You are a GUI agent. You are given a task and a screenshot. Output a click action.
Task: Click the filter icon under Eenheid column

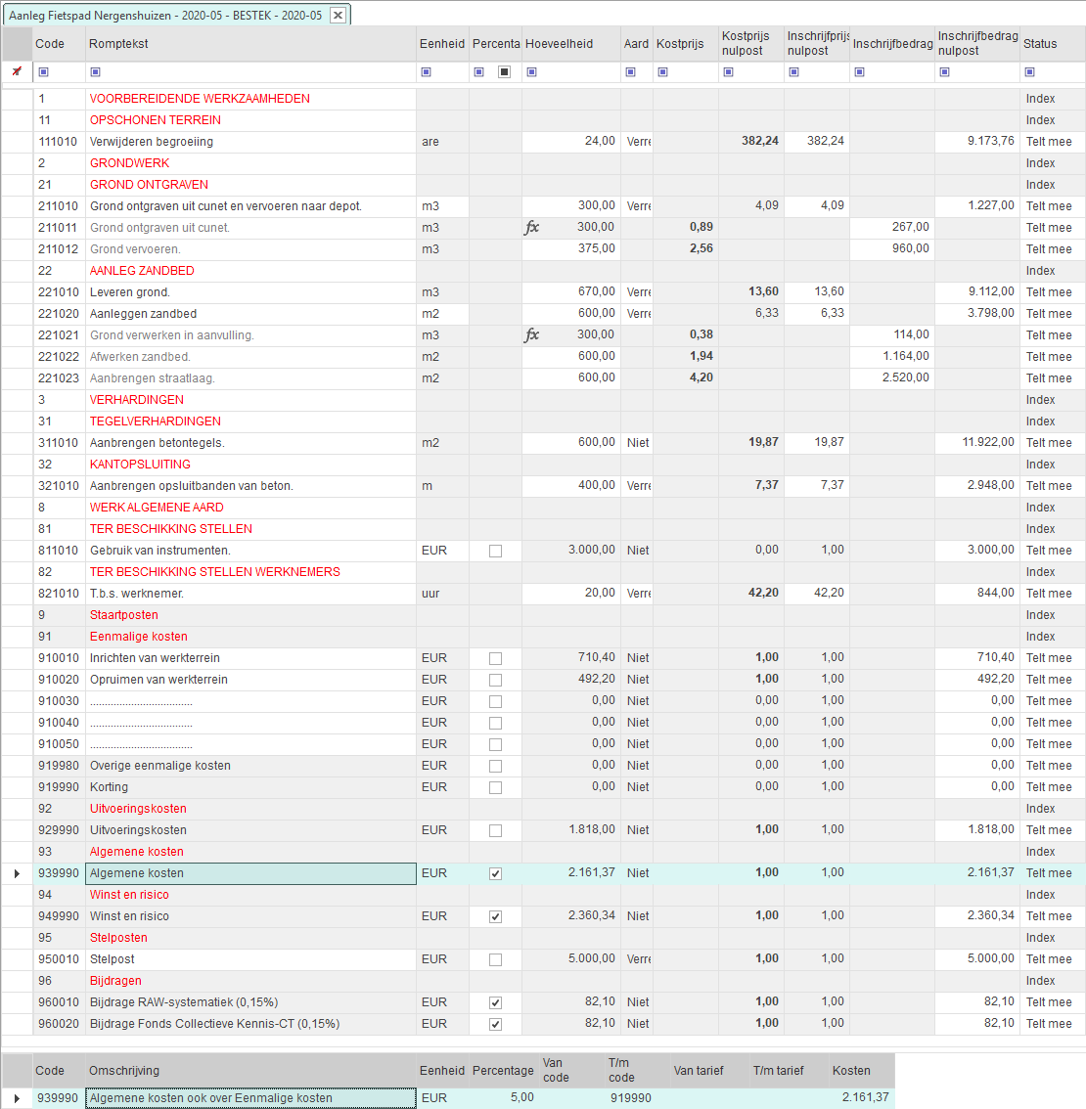click(x=426, y=72)
